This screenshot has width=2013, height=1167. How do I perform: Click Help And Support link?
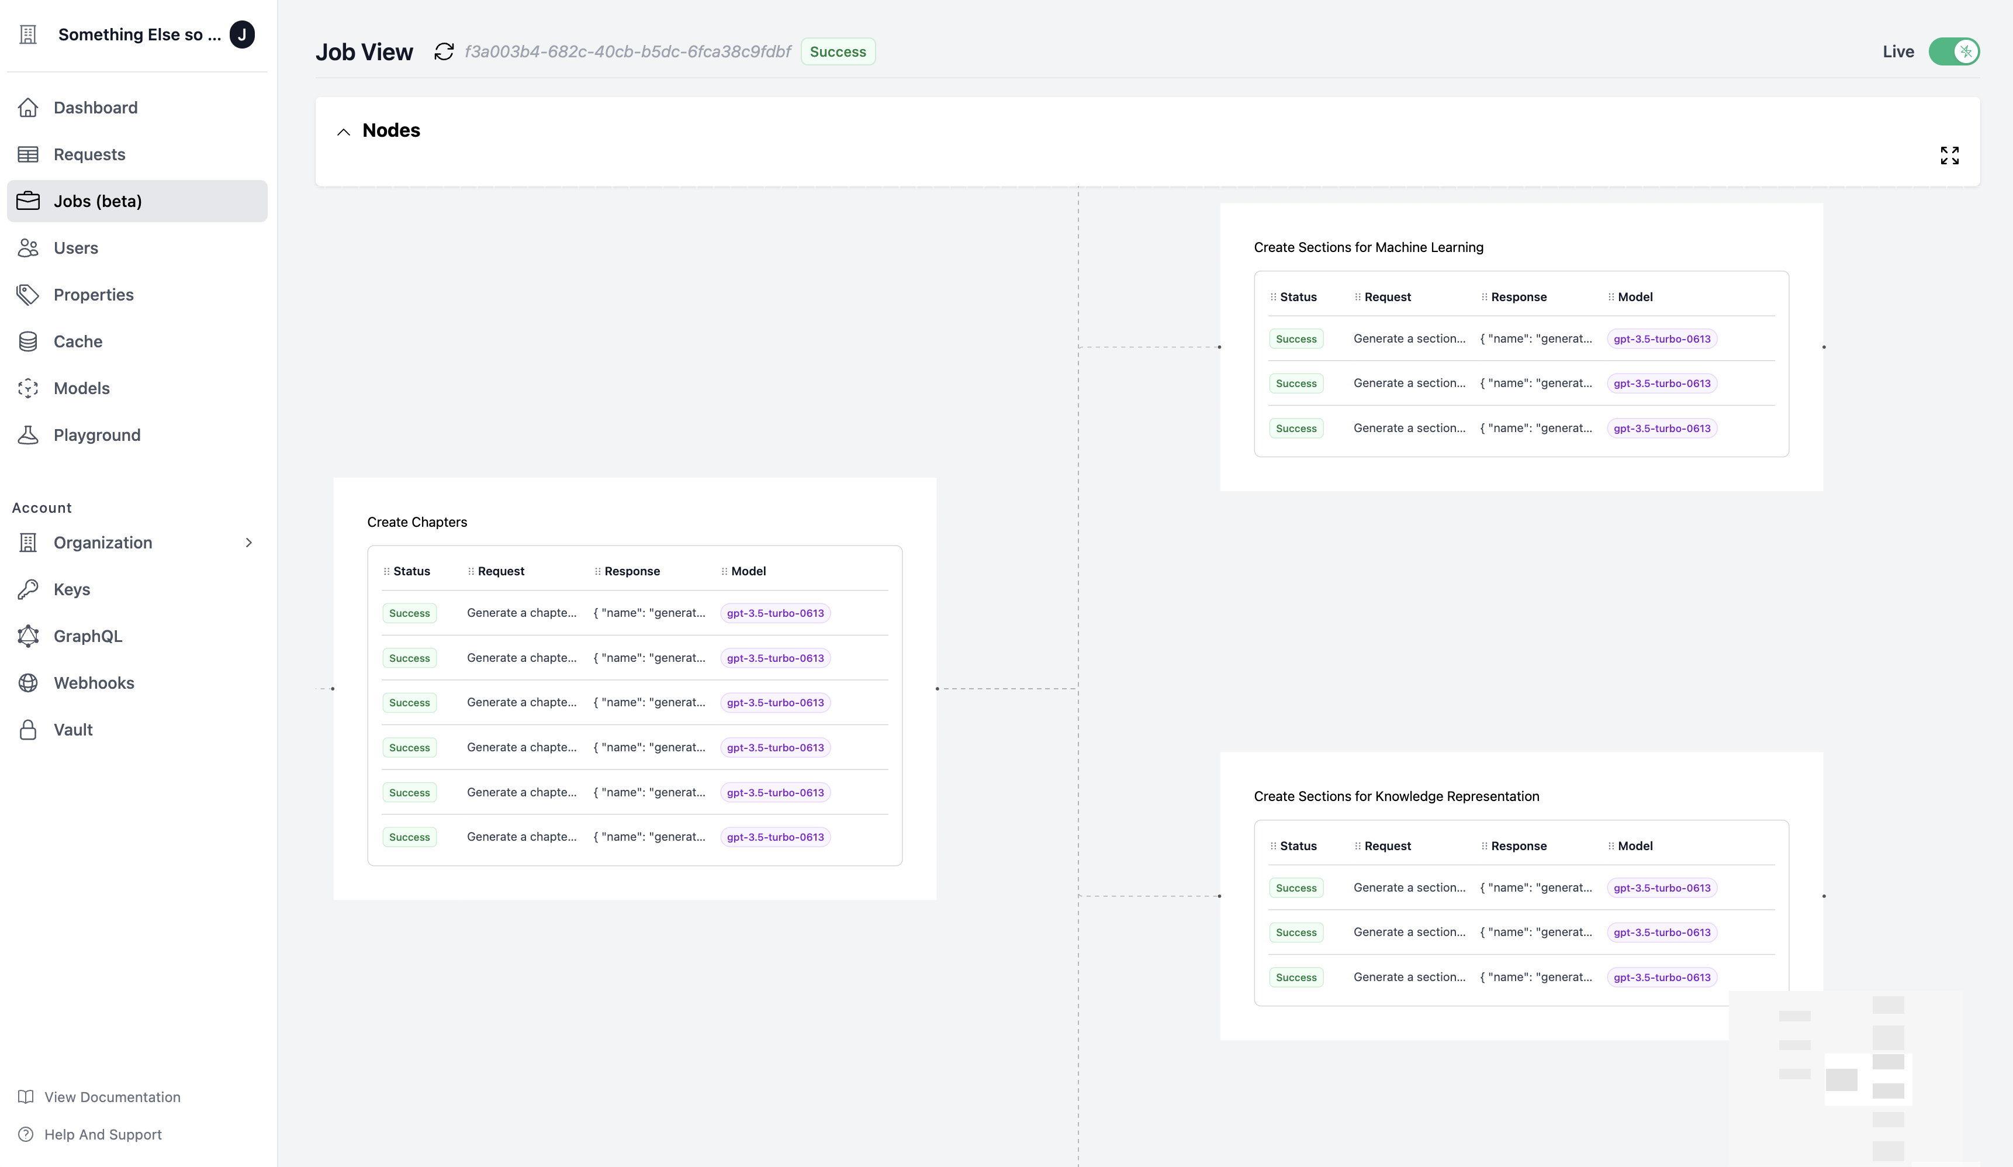pos(102,1134)
